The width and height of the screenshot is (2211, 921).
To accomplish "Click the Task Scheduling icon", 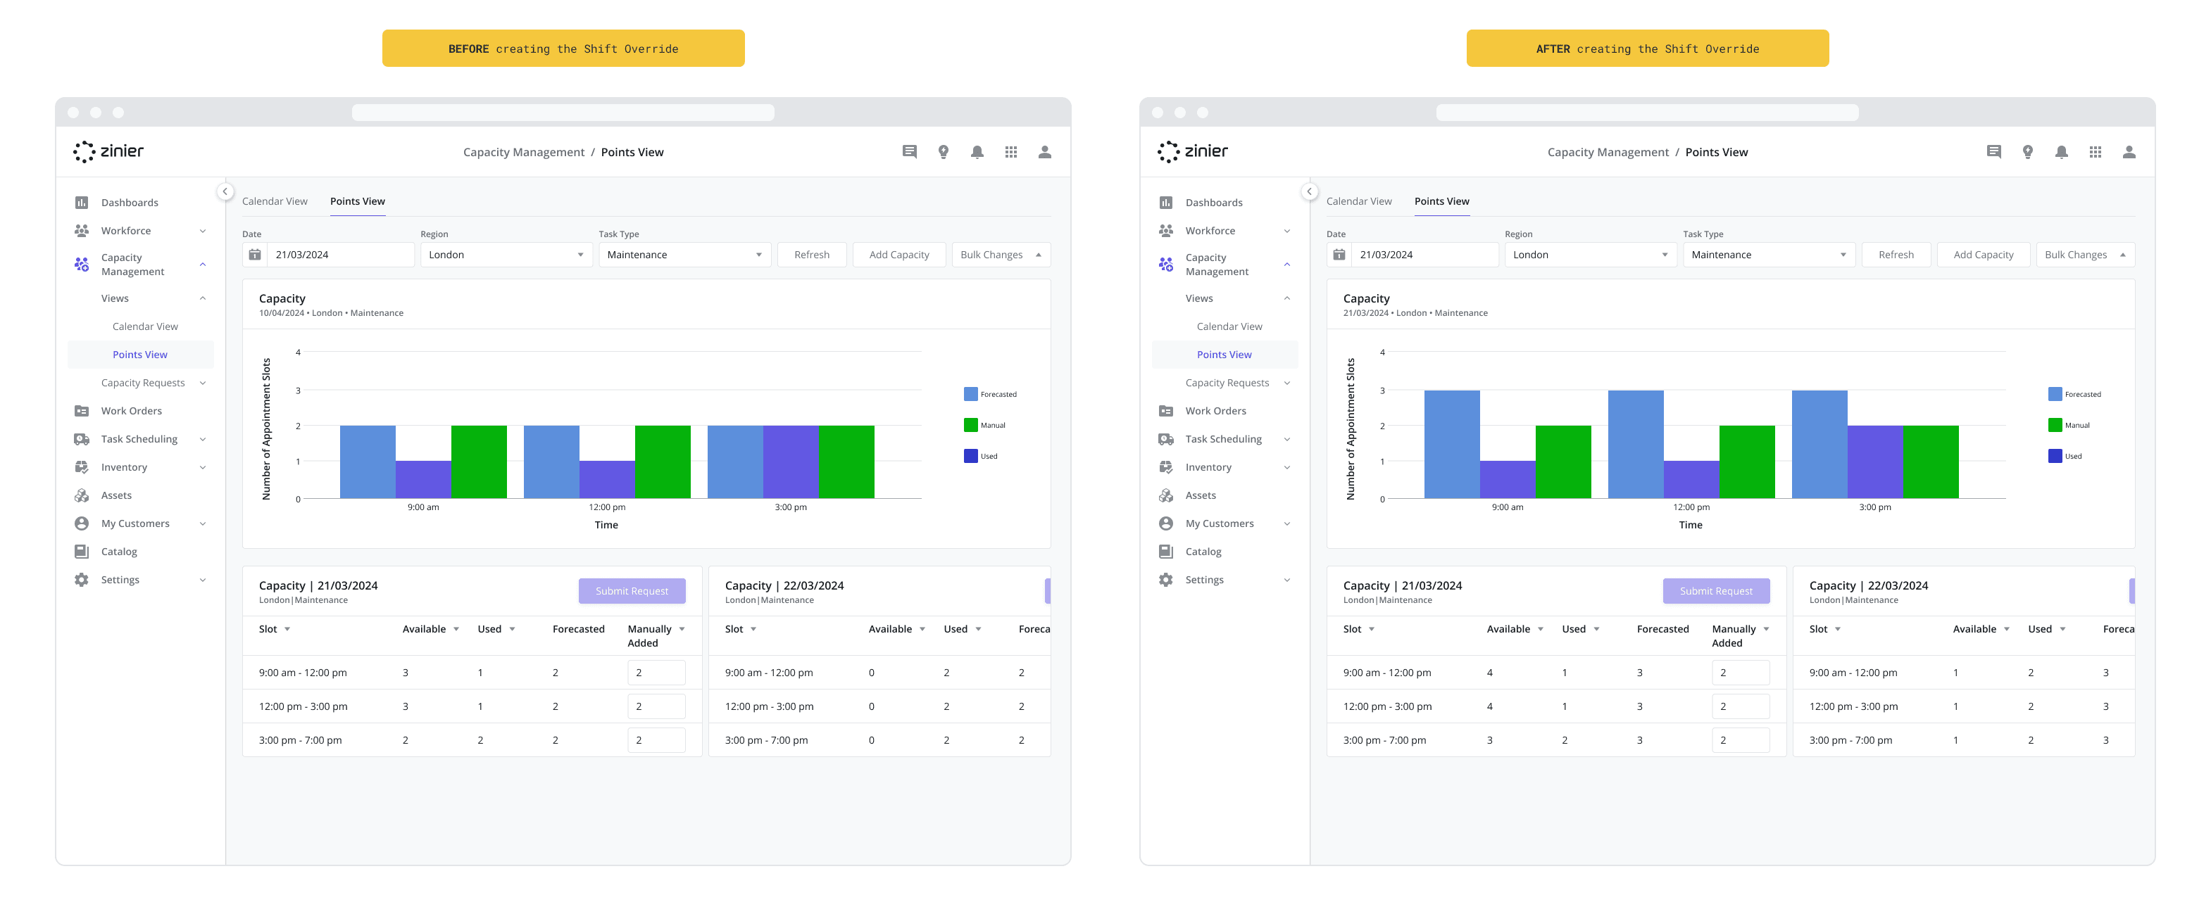I will (80, 439).
